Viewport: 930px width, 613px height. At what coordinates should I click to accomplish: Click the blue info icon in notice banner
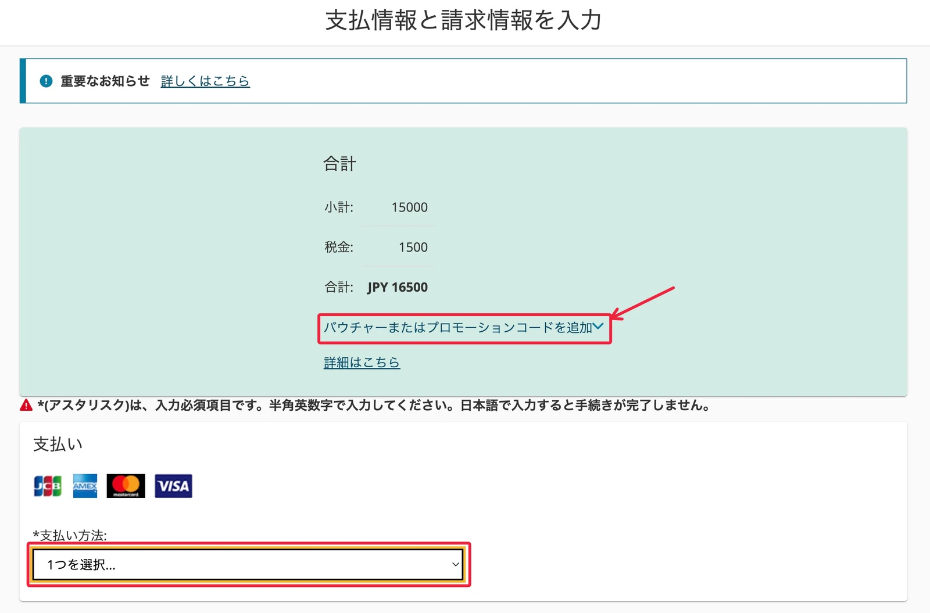[46, 81]
